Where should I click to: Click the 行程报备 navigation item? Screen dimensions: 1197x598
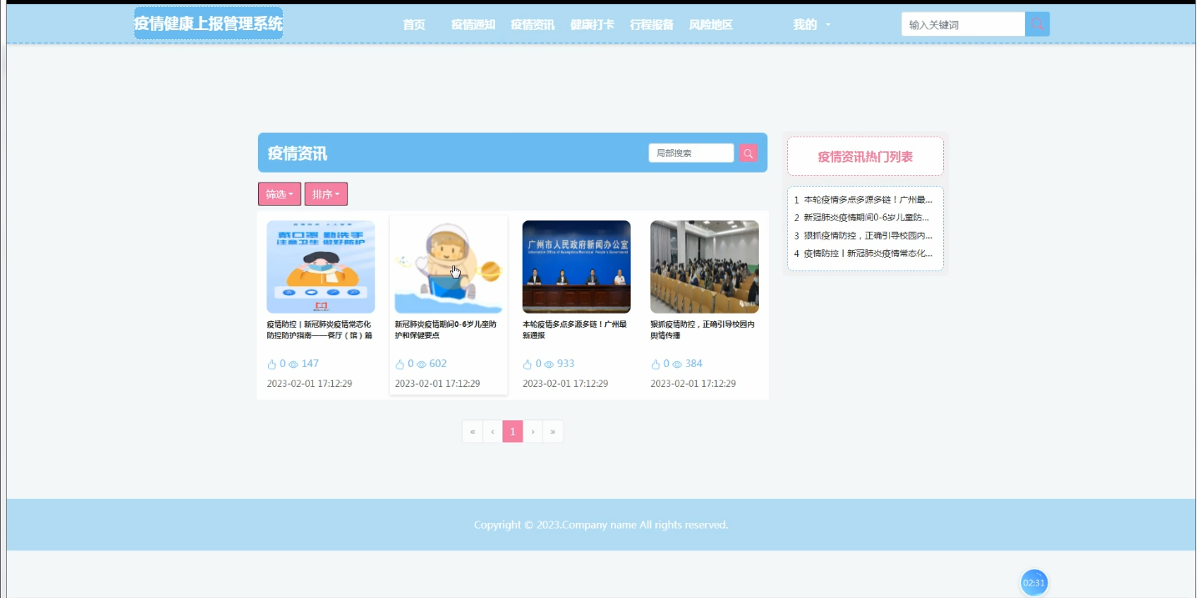(651, 24)
